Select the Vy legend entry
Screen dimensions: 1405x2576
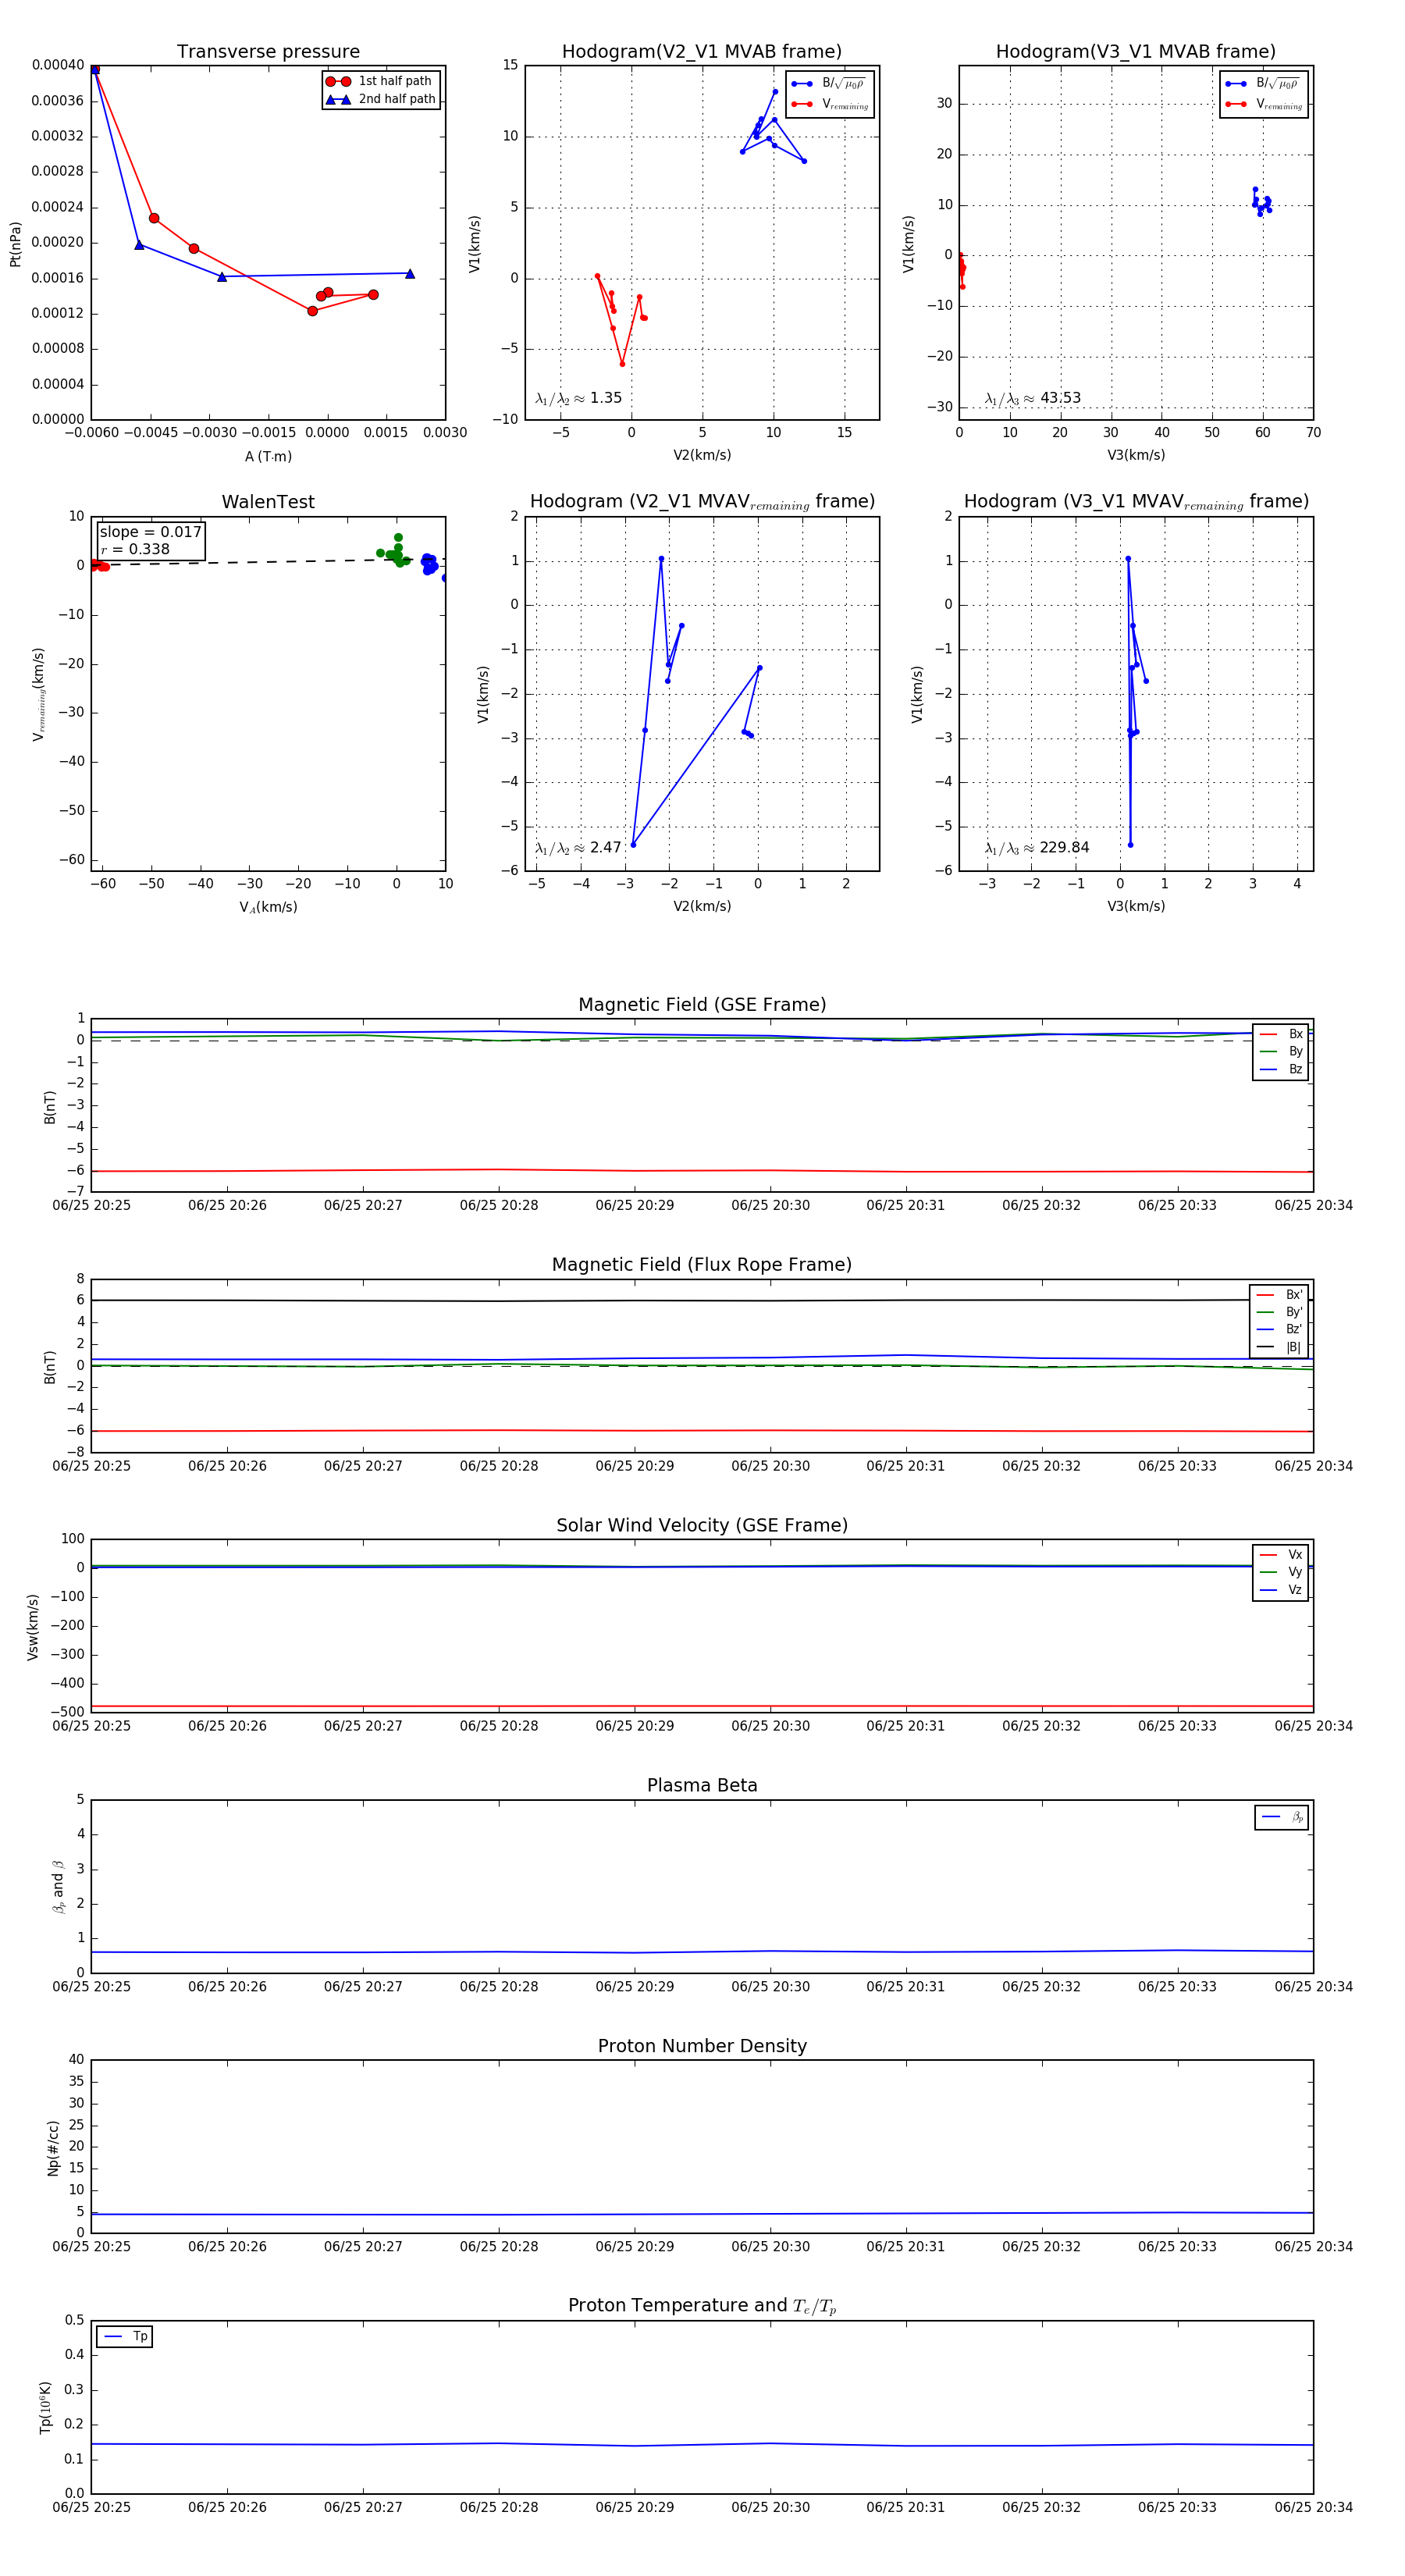[x=1281, y=1572]
